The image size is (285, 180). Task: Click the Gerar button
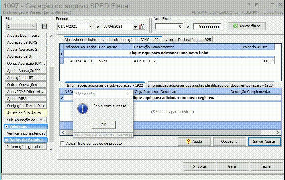click(233, 166)
